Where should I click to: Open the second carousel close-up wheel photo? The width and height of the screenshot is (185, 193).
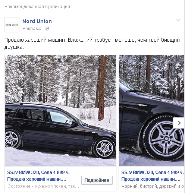pos(151,111)
